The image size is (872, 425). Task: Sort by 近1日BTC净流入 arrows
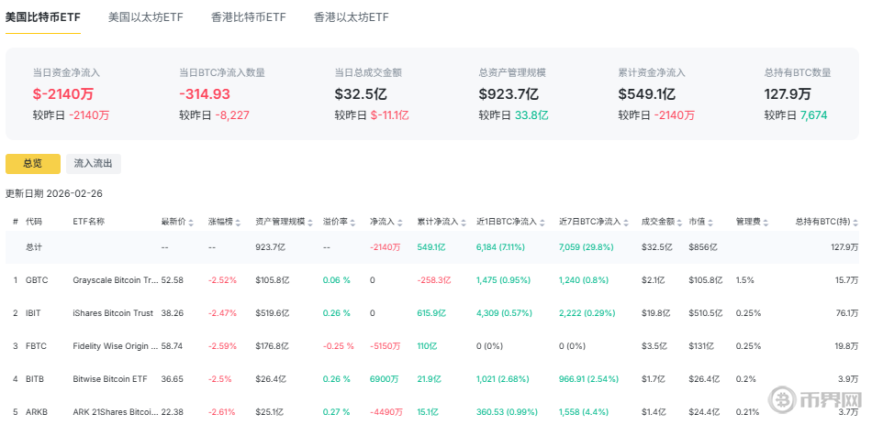tap(542, 223)
